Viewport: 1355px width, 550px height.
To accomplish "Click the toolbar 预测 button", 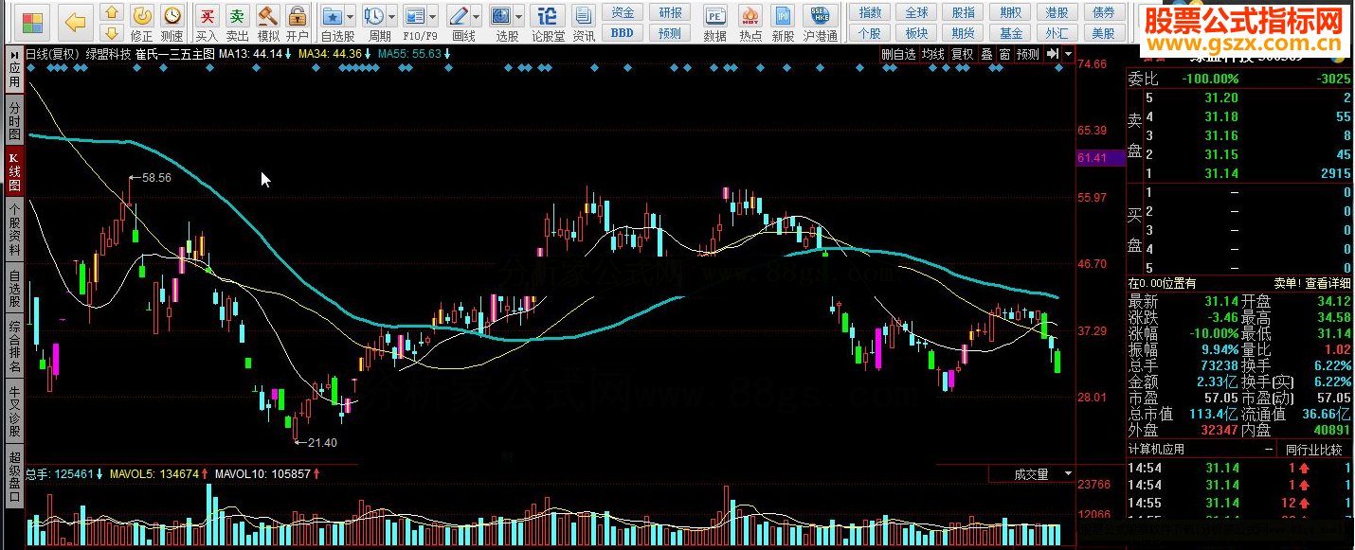I will (670, 33).
